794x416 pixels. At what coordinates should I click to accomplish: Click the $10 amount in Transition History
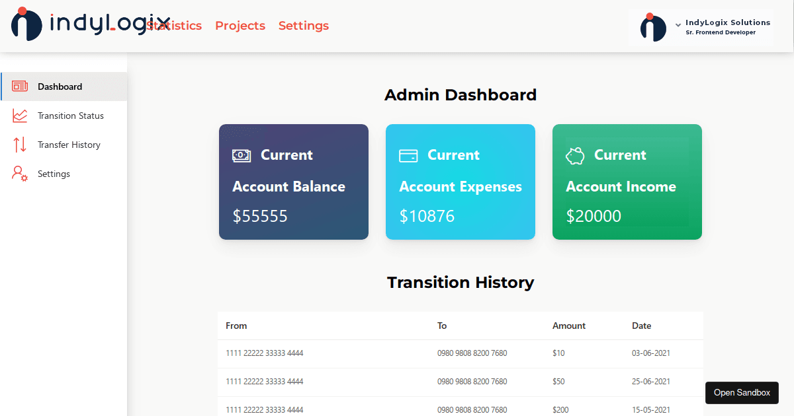[558, 353]
